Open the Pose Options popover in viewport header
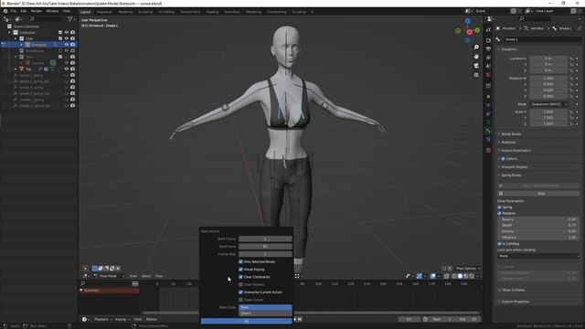Image resolution: width=585 pixels, height=329 pixels. point(467,269)
